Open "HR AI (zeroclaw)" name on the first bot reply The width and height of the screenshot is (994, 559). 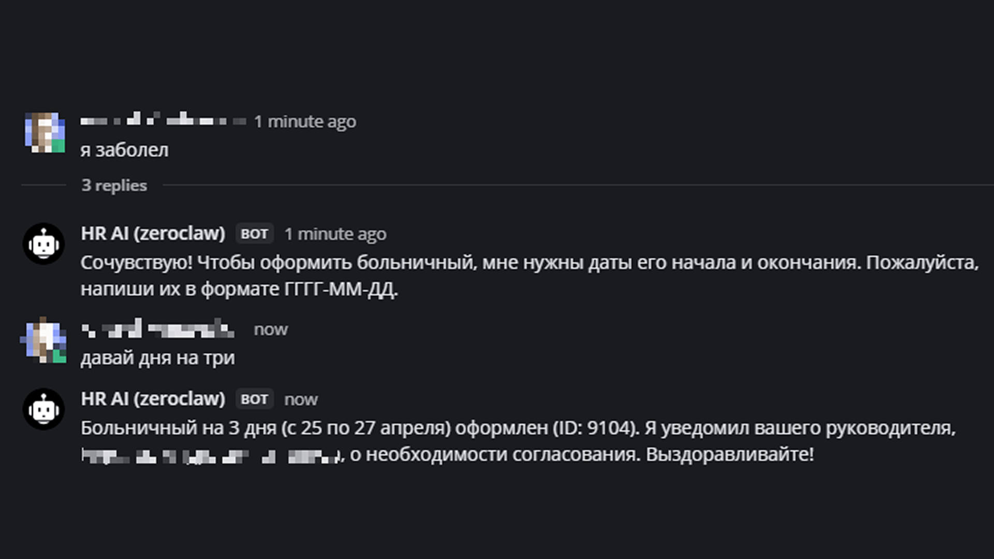pos(153,233)
